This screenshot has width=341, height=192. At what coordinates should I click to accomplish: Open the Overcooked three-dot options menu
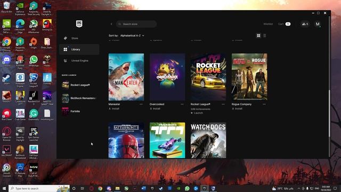click(182, 105)
